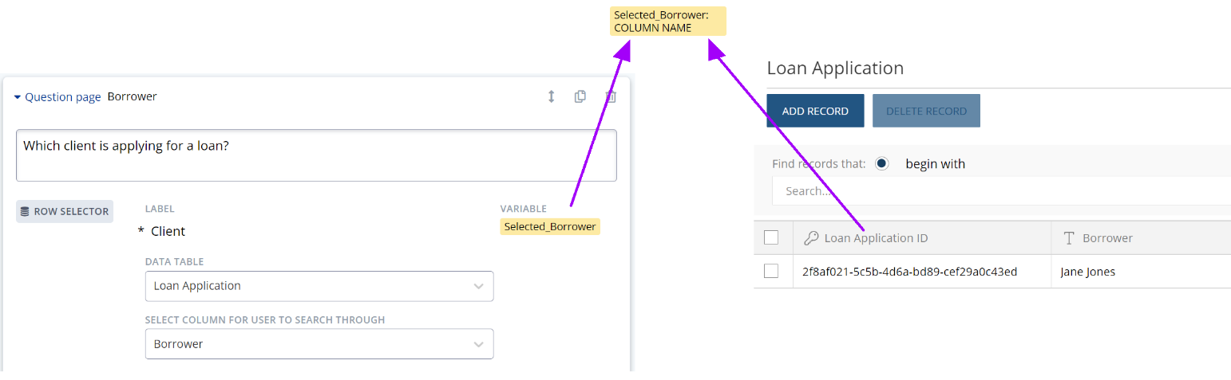Click the Loan Application ID column header
Screen dimensions: 1231x380
pos(876,238)
